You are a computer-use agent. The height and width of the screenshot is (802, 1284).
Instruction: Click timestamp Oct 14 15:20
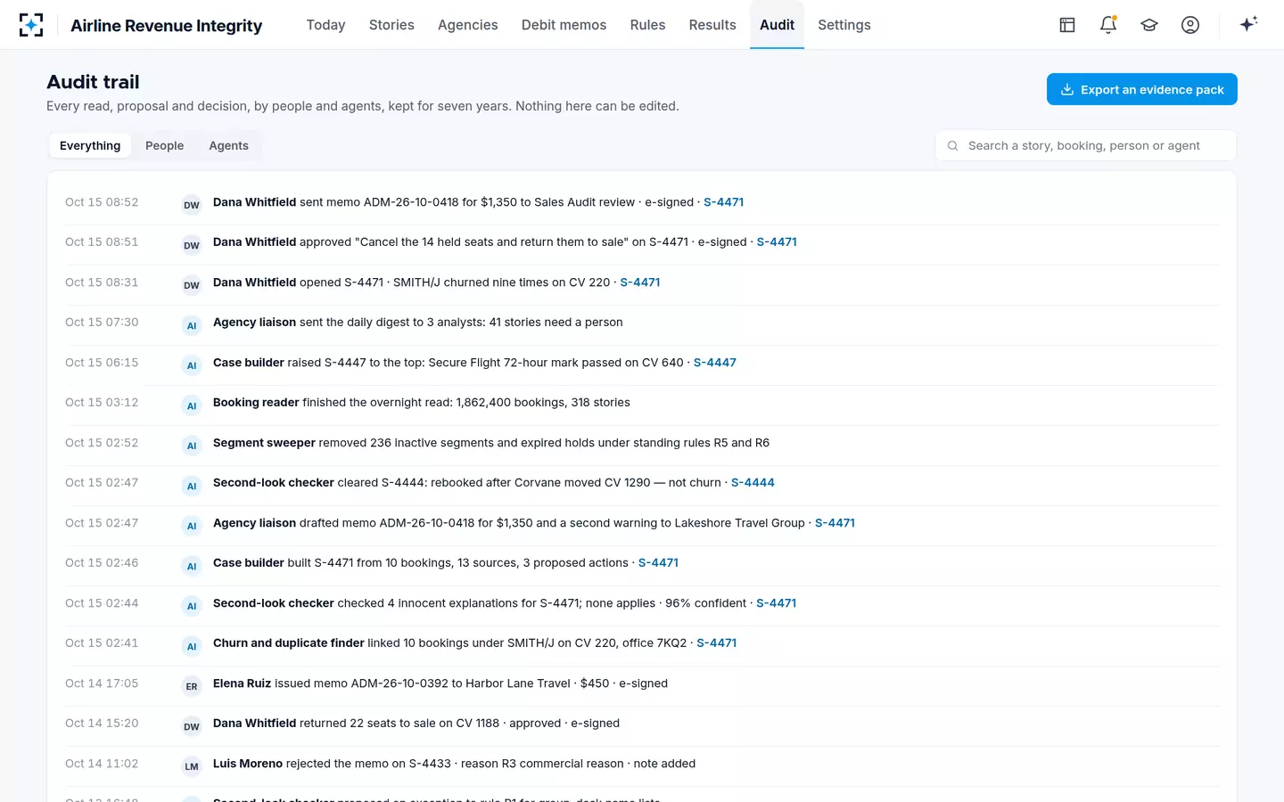(102, 724)
